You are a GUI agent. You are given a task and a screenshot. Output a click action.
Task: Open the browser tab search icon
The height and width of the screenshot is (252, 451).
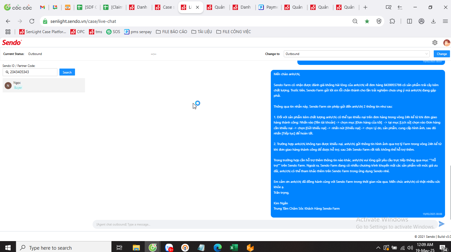[x=389, y=7]
